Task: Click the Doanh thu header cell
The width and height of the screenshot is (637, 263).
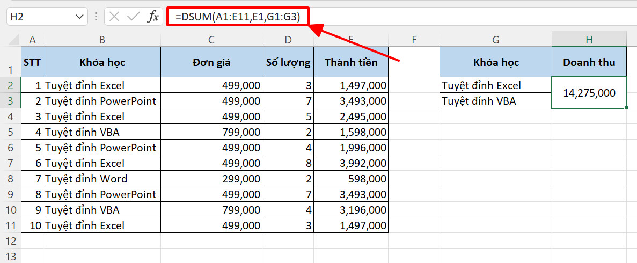Action: (x=589, y=62)
